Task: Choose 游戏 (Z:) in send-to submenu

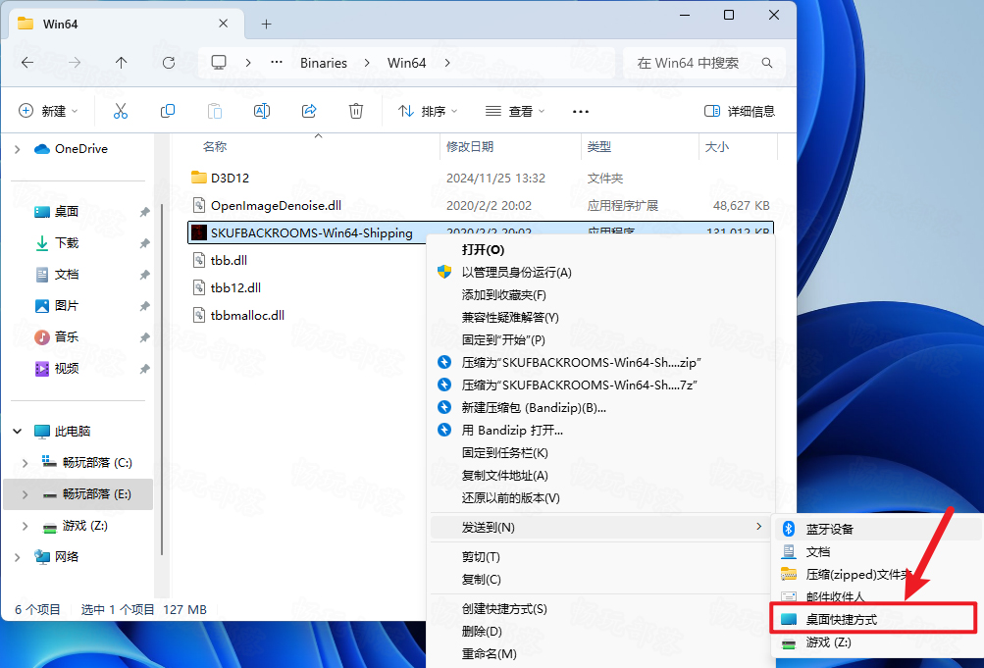Action: click(x=879, y=642)
